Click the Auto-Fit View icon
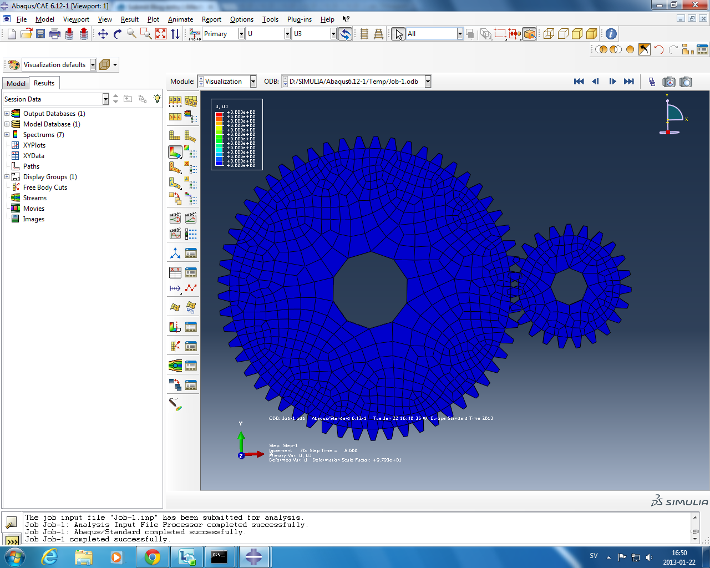This screenshot has width=710, height=568. click(x=161, y=34)
